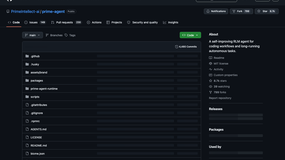The height and width of the screenshot is (160, 285).
Task: Click folder icon beside .github
Action: pyautogui.click(x=27, y=56)
